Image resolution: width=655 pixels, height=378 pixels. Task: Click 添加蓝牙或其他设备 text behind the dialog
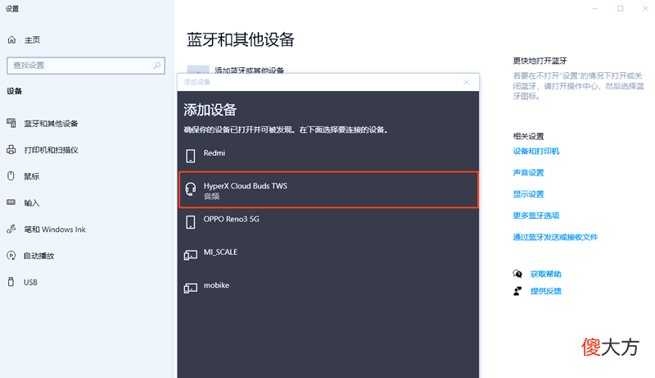pyautogui.click(x=250, y=70)
